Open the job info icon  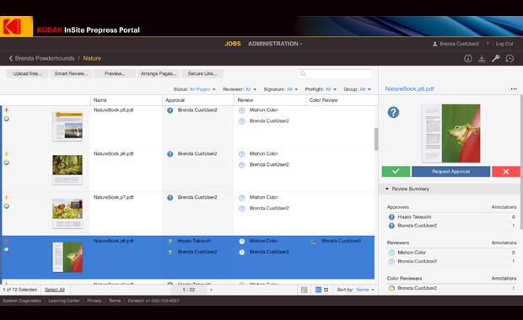pyautogui.click(x=468, y=59)
